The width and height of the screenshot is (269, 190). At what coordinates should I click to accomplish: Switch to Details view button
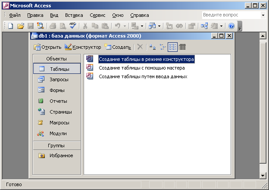[x=182, y=47]
